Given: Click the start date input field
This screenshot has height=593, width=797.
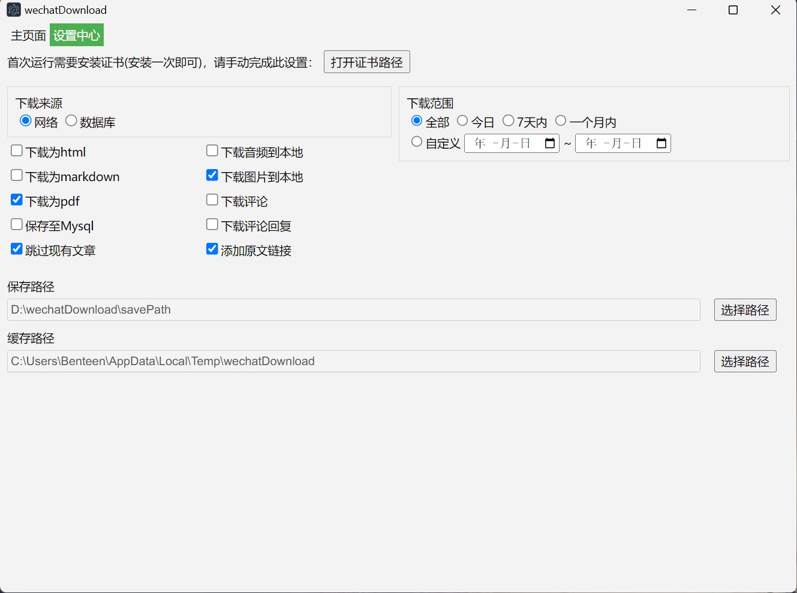Looking at the screenshot, I should [512, 143].
